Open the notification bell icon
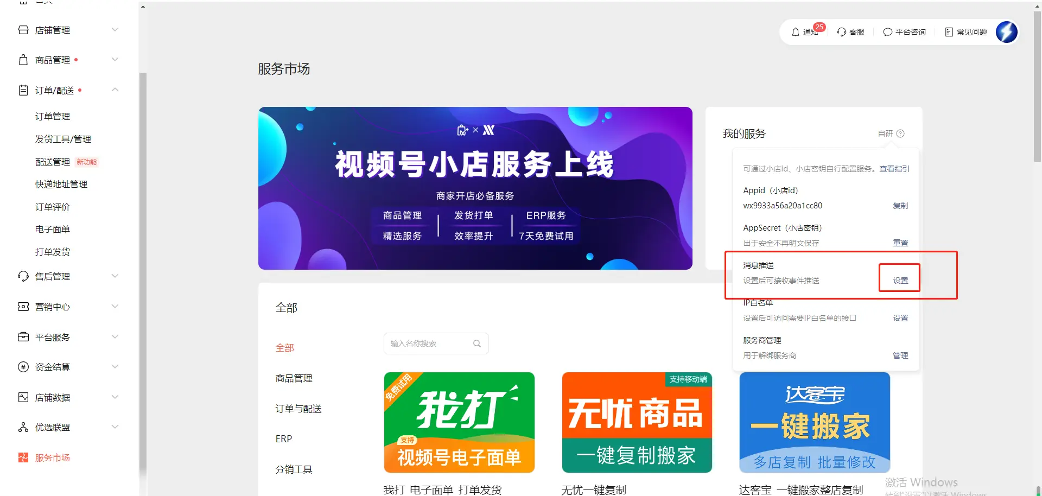Image resolution: width=1042 pixels, height=496 pixels. point(796,32)
